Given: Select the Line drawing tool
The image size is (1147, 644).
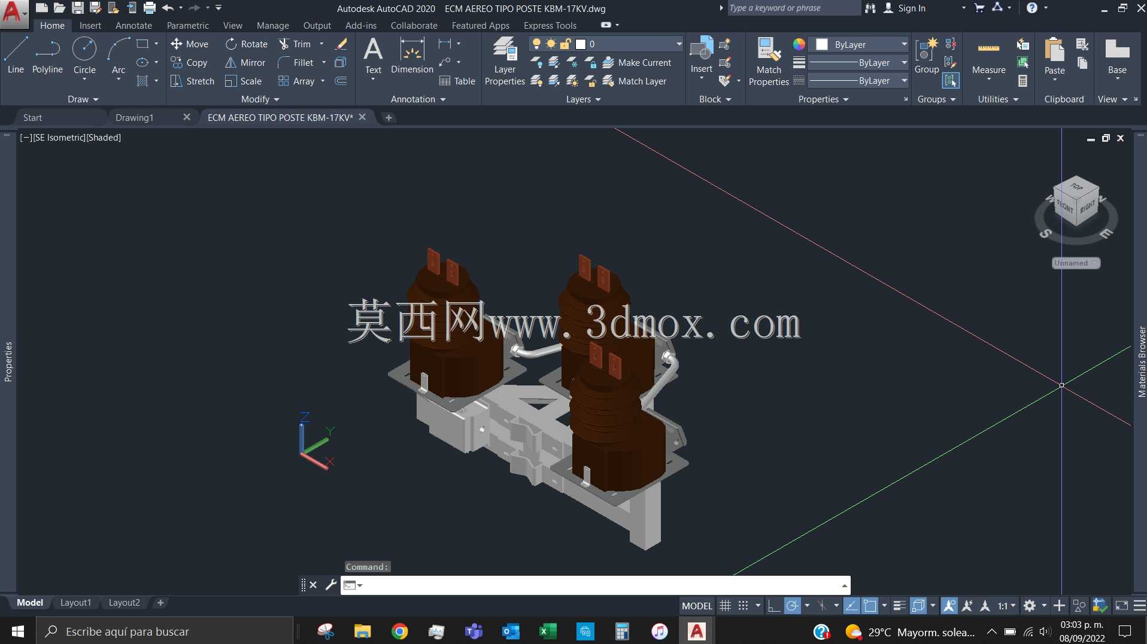Looking at the screenshot, I should coord(16,55).
